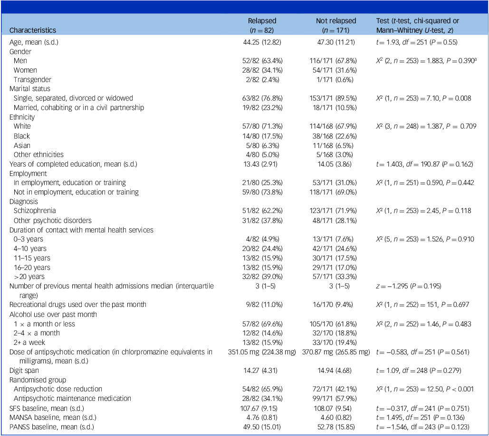Click the 'Other ethnicities' row label
Image resolution: width=489 pixels, height=436 pixels.
pyautogui.click(x=38, y=154)
